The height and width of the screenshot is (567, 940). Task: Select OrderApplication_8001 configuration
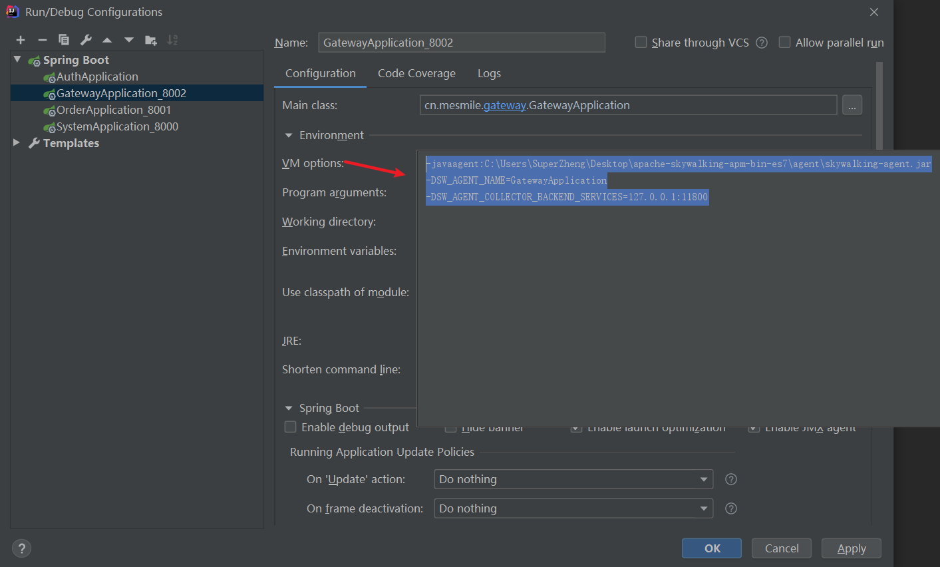pyautogui.click(x=113, y=110)
